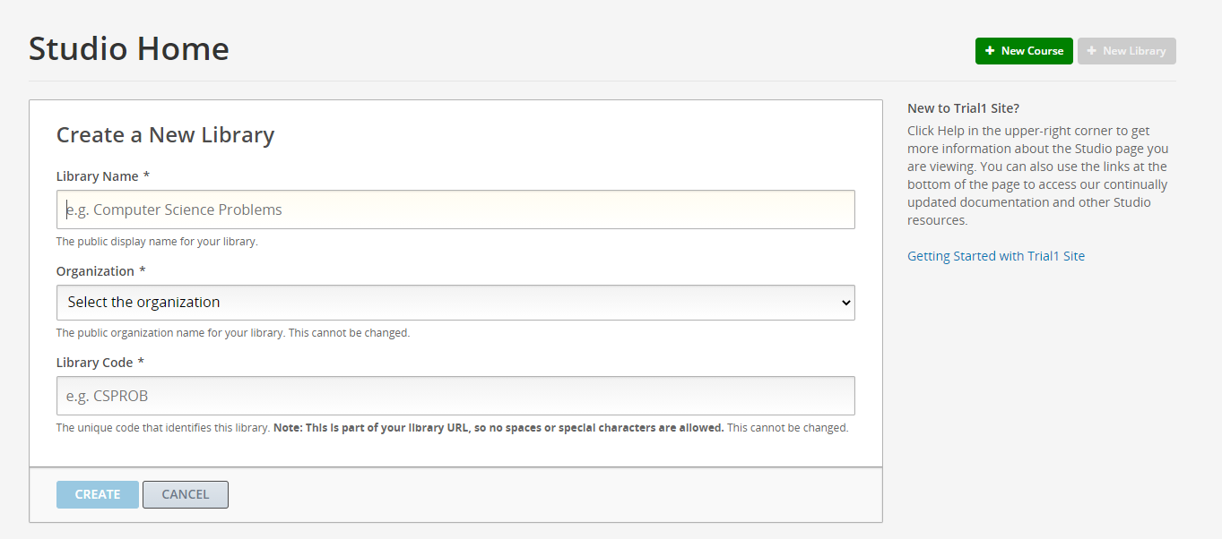Cancel library creation using CANCEL
The height and width of the screenshot is (539, 1222).
[185, 493]
